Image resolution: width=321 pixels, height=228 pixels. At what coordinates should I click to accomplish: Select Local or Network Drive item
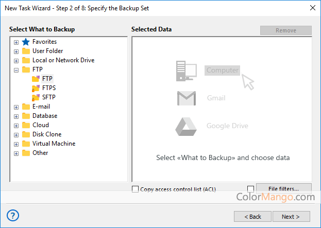click(x=63, y=60)
